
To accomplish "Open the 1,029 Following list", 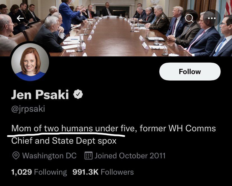I will coord(39,172).
